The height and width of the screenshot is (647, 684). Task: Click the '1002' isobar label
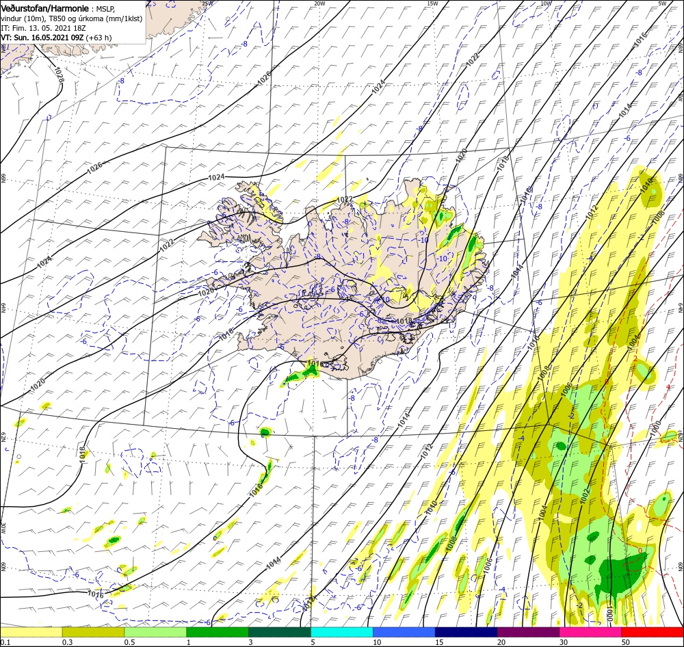tap(585, 496)
